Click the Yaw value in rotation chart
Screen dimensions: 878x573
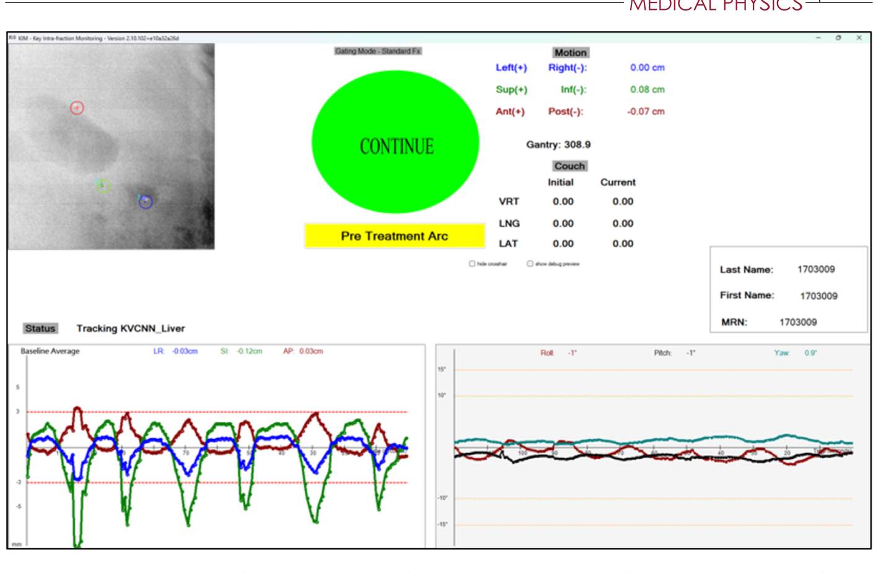tap(810, 353)
